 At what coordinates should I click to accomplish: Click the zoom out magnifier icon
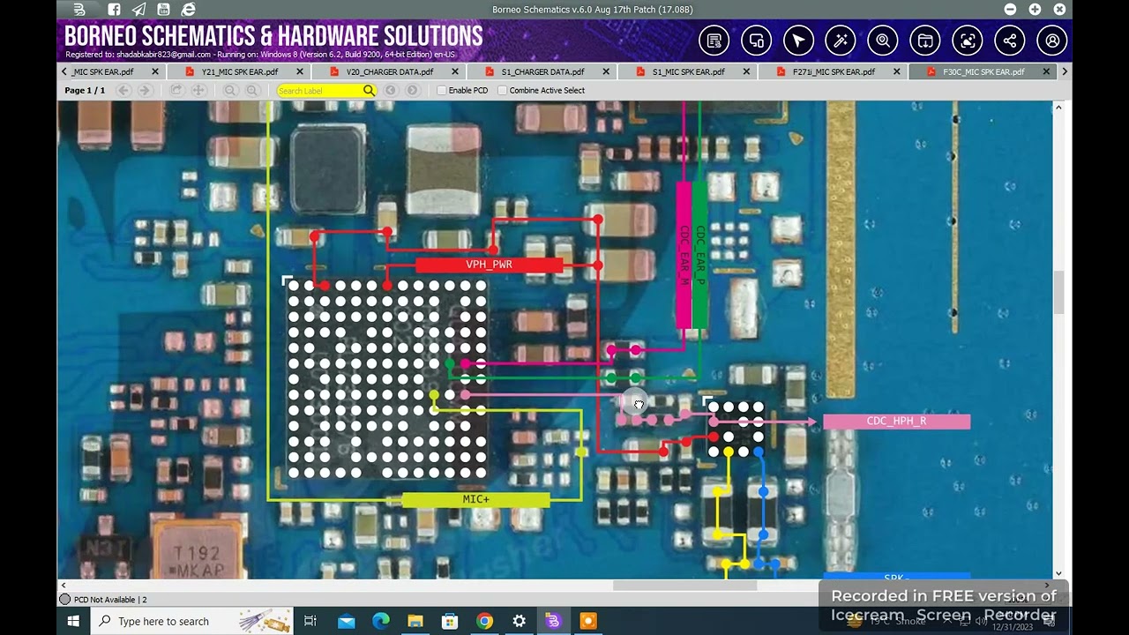tap(230, 90)
